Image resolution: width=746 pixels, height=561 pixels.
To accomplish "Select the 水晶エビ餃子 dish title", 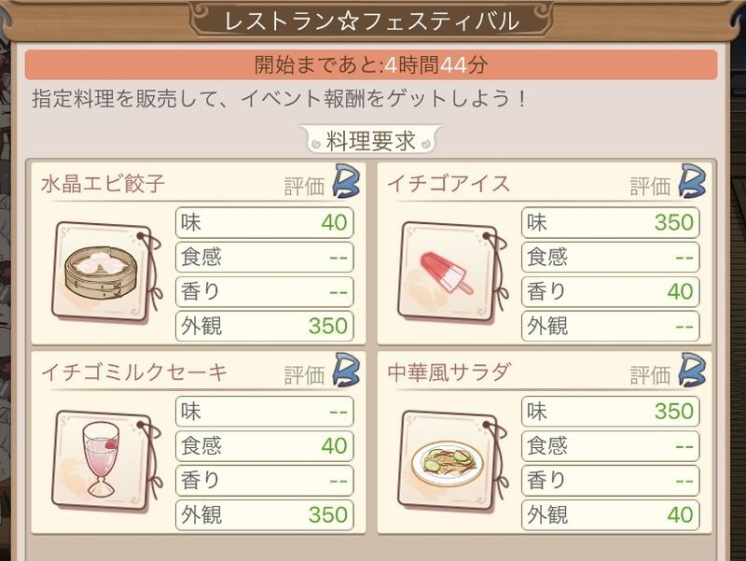I will point(104,183).
